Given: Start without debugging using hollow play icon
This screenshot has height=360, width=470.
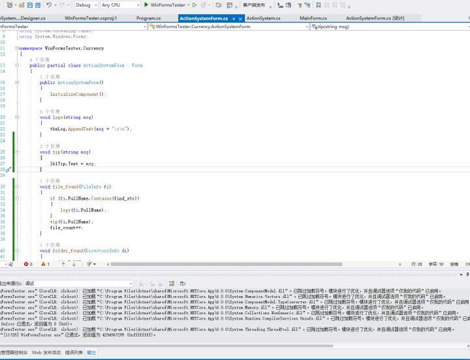Looking at the screenshot, I should [x=195, y=5].
